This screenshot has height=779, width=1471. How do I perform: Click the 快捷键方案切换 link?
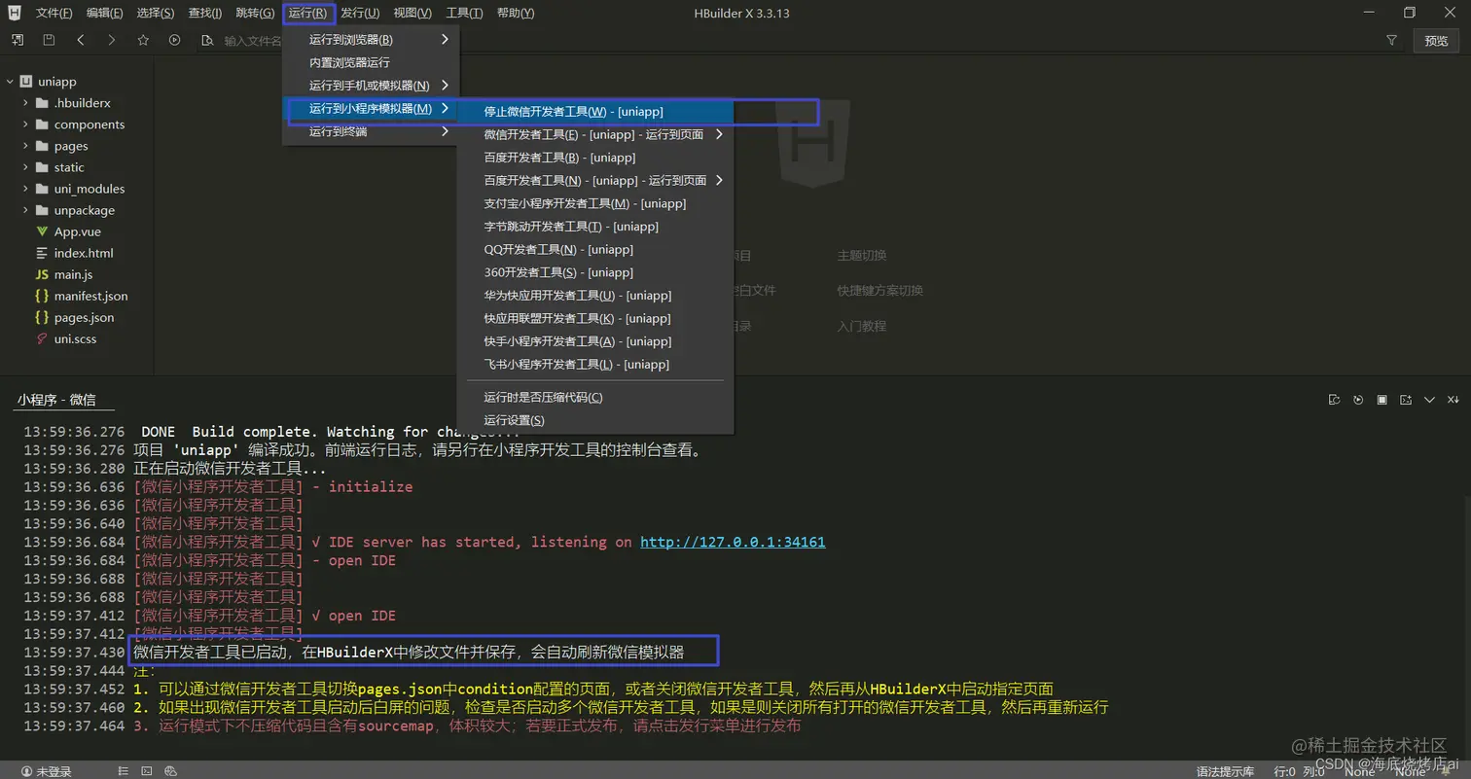pos(880,291)
